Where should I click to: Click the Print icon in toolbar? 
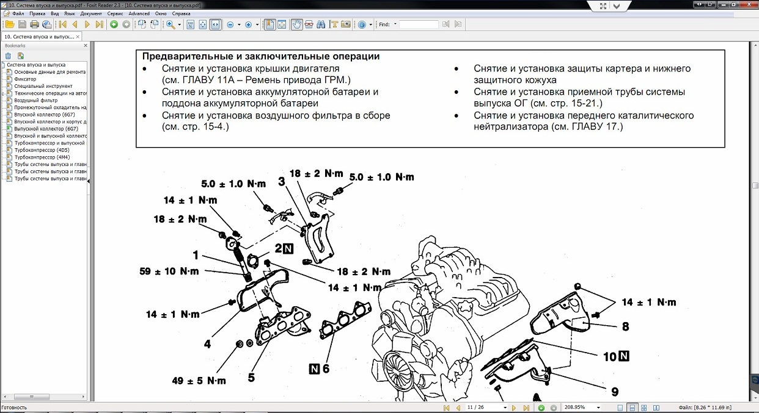34,24
